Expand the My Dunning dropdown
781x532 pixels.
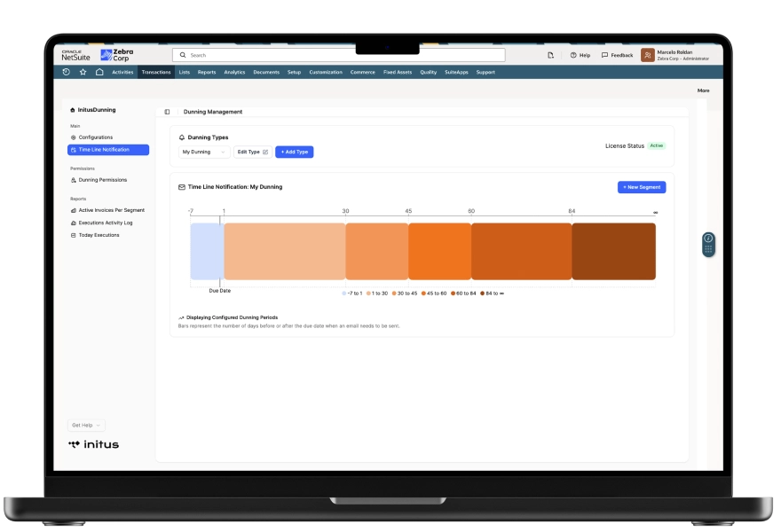tap(204, 152)
